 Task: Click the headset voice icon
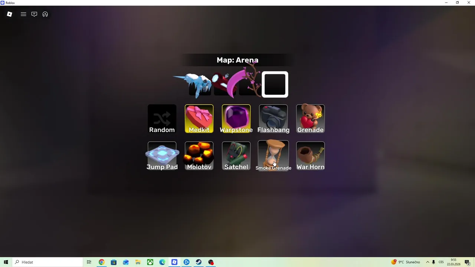pos(45,14)
